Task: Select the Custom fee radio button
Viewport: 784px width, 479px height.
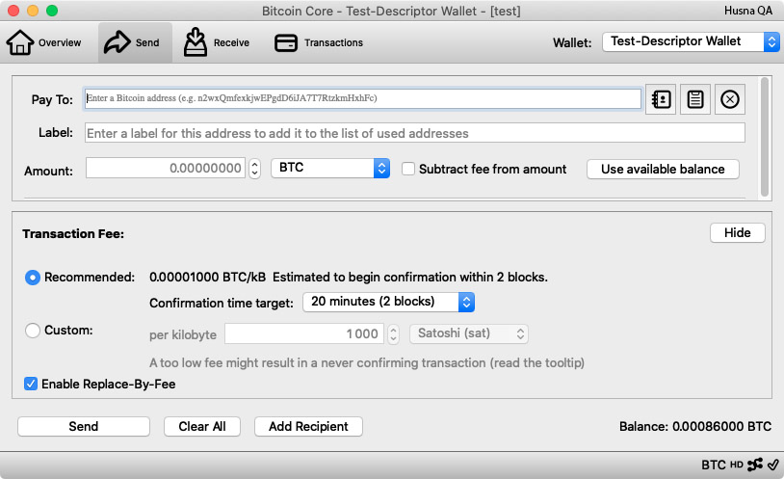Action: 33,331
